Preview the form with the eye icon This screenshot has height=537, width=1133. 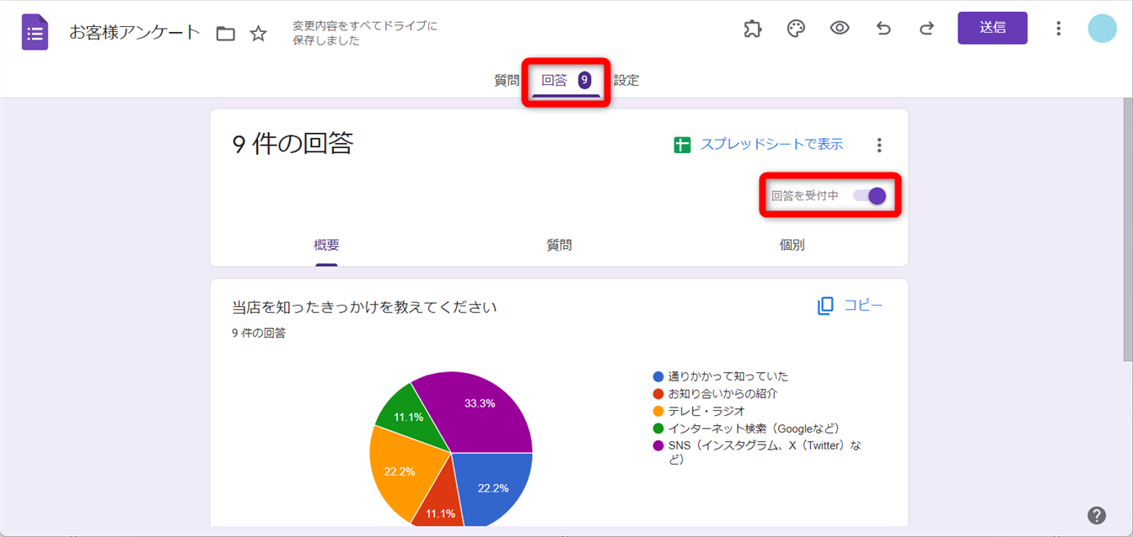coord(840,29)
